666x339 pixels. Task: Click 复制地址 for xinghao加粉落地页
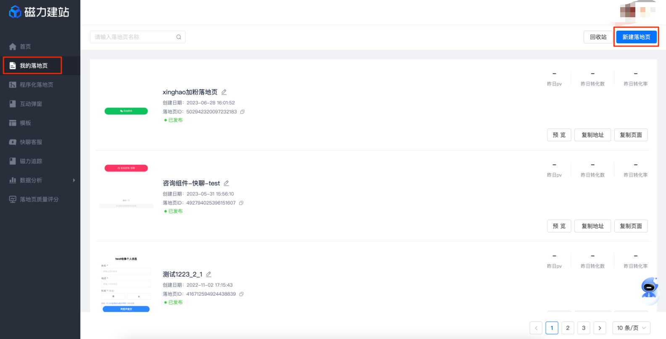[x=592, y=135]
